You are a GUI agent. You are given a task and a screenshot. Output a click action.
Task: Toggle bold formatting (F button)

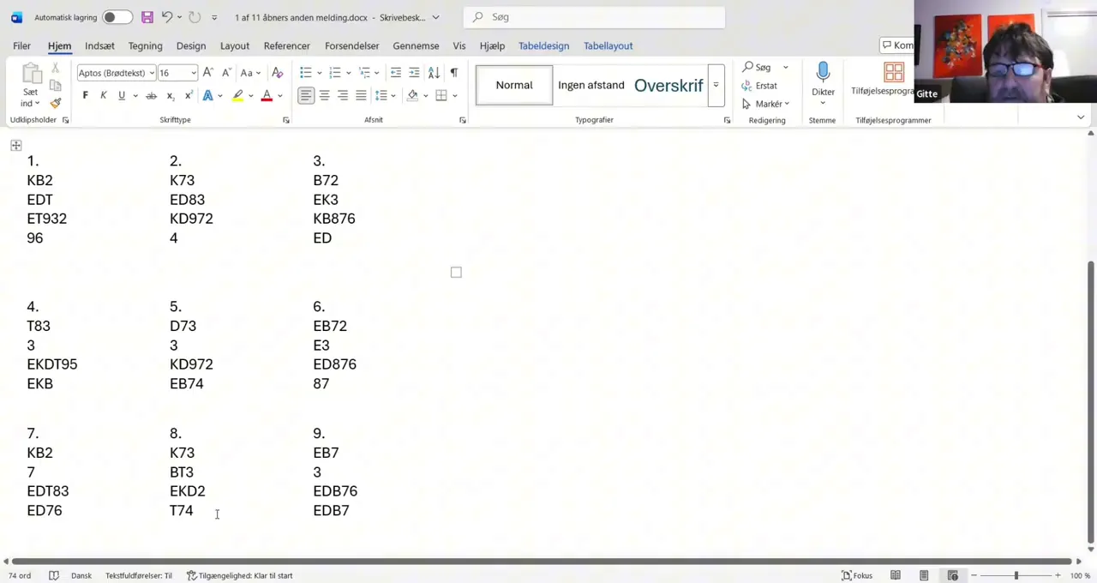[85, 95]
